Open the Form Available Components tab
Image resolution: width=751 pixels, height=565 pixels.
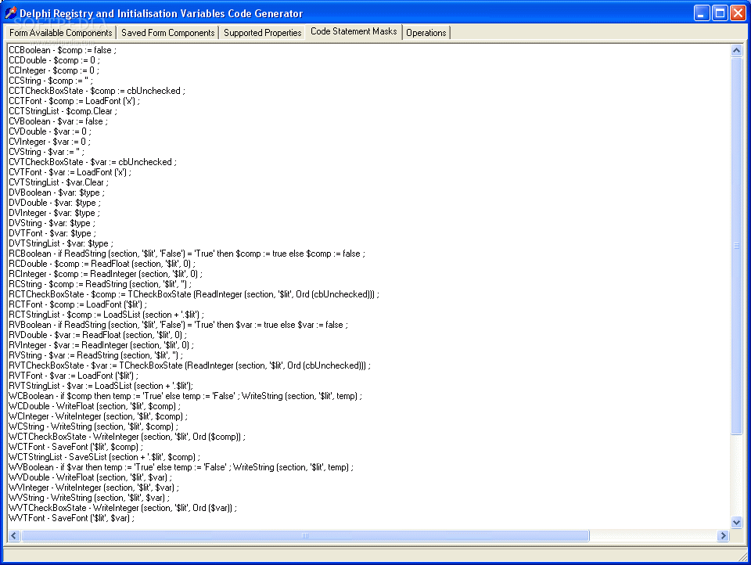(60, 33)
